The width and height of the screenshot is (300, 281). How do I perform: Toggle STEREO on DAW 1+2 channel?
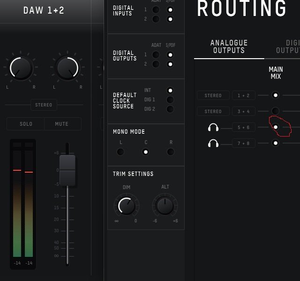tap(44, 105)
